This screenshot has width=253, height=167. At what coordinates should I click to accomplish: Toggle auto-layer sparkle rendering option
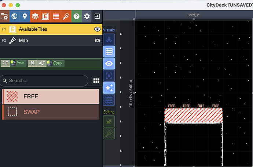coord(109,88)
